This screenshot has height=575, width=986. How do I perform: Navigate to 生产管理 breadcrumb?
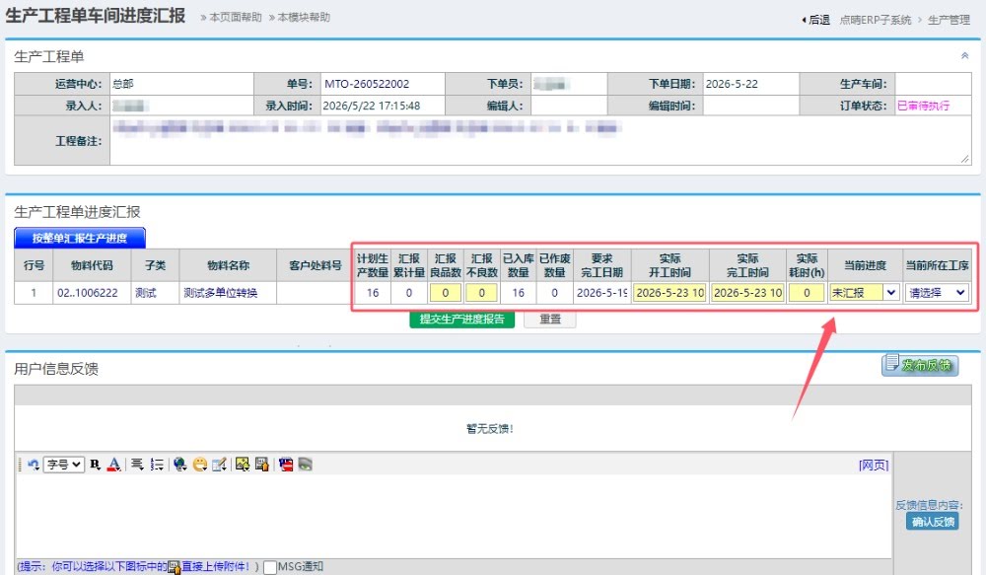949,20
